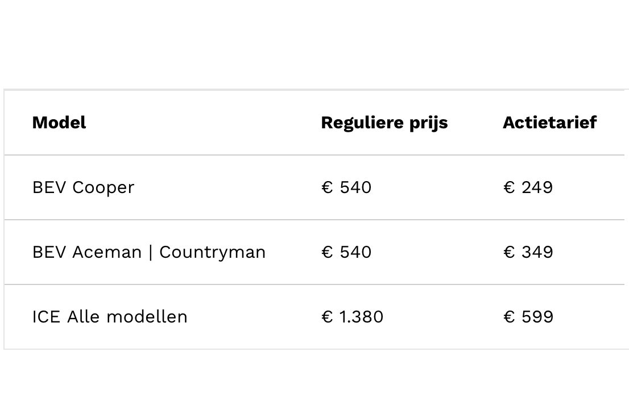Click the word Countryman
This screenshot has height=419, width=629.
[x=212, y=252]
